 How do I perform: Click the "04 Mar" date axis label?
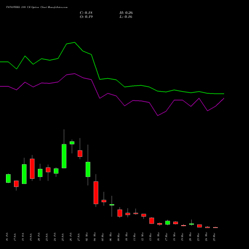[x=95, y=237]
